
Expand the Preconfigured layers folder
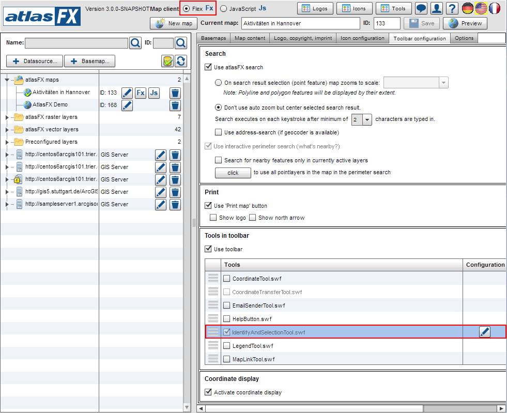coord(7,142)
